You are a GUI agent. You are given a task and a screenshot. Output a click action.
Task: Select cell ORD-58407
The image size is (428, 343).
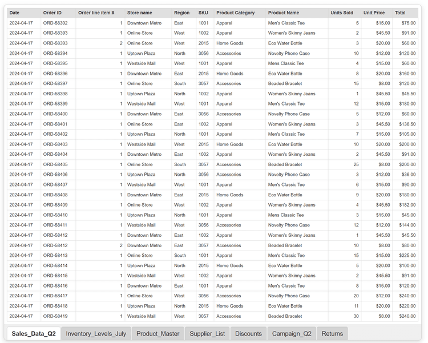pos(58,184)
